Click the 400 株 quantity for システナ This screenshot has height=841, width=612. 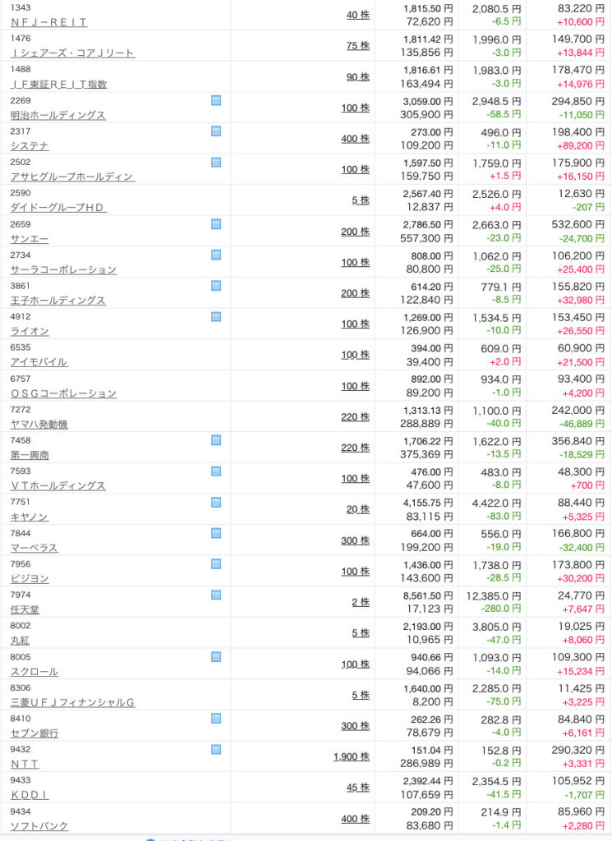pos(355,139)
